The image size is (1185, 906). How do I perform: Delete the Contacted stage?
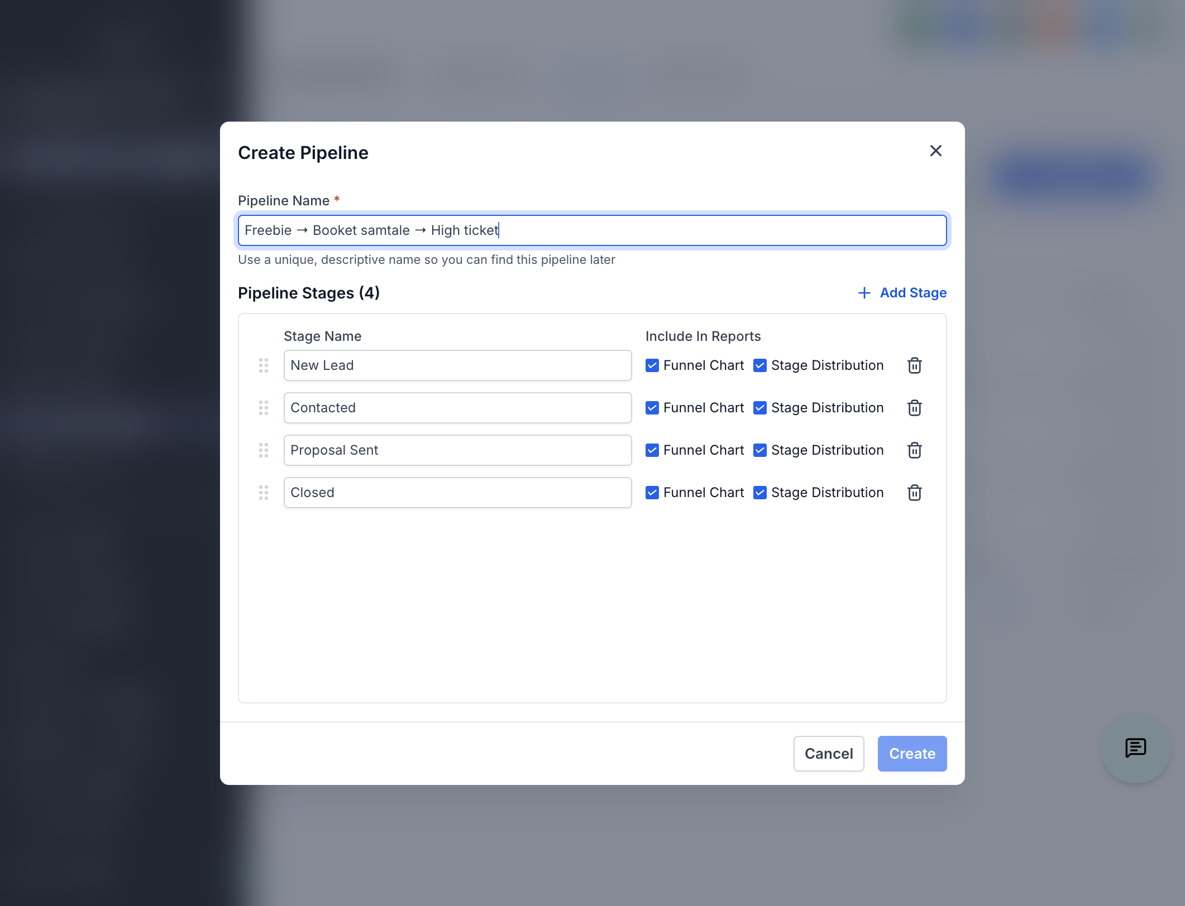pyautogui.click(x=914, y=408)
